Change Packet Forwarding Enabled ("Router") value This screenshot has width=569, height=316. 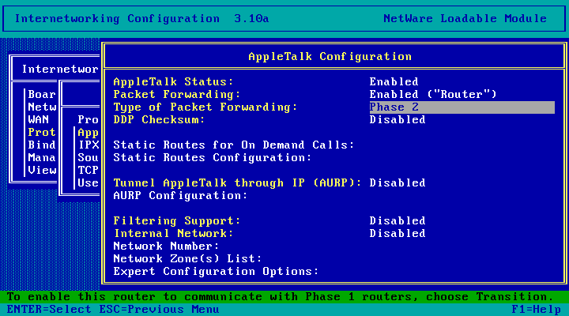pyautogui.click(x=433, y=94)
